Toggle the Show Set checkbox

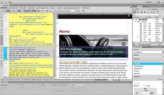(x=157, y=79)
